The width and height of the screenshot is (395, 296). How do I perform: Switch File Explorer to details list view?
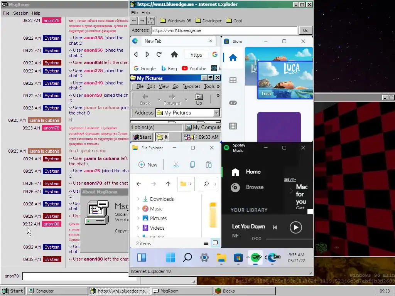tap(206, 243)
